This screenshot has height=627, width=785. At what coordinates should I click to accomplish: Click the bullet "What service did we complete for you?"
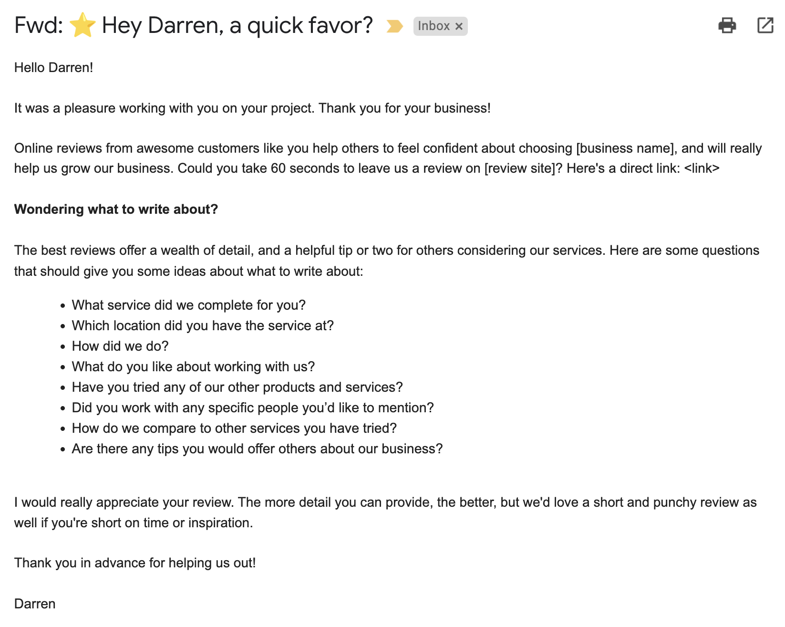point(188,305)
